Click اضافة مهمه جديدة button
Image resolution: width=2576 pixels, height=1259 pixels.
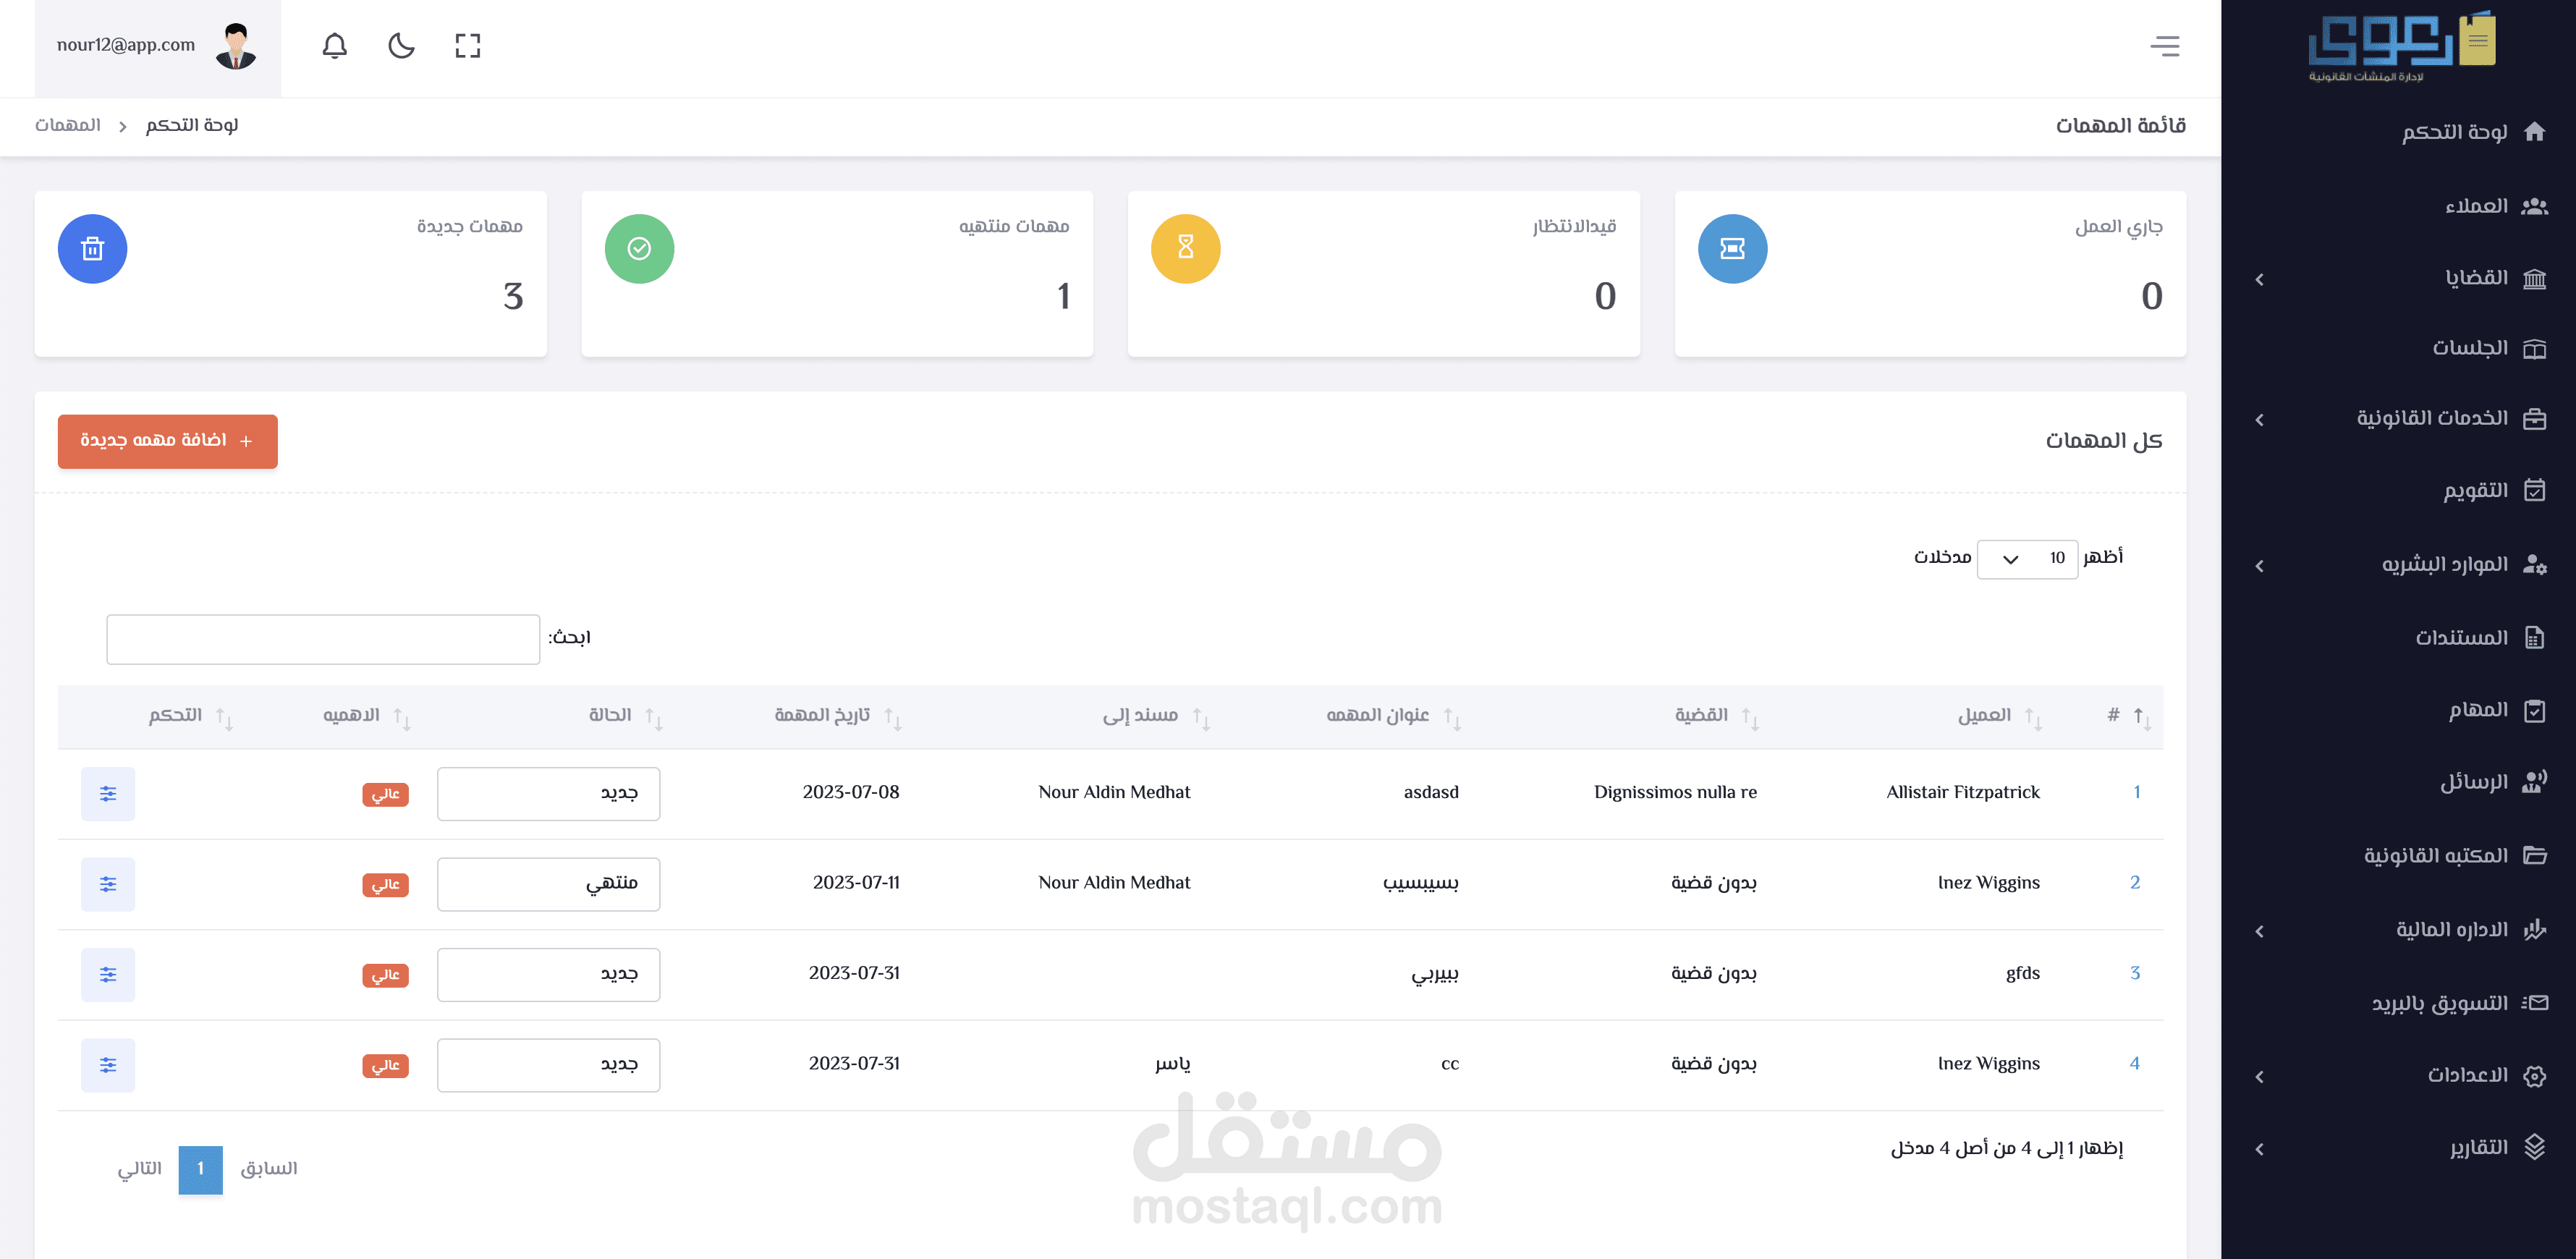[x=167, y=441]
